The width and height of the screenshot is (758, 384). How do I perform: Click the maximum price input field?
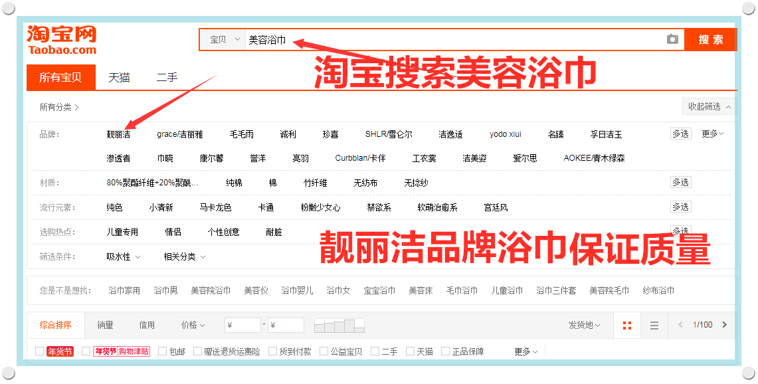tap(286, 325)
